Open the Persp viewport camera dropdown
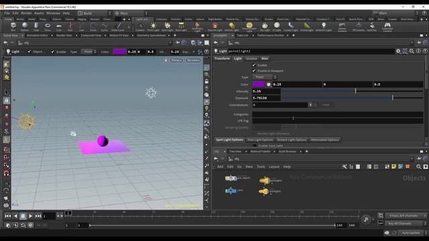 (176, 60)
